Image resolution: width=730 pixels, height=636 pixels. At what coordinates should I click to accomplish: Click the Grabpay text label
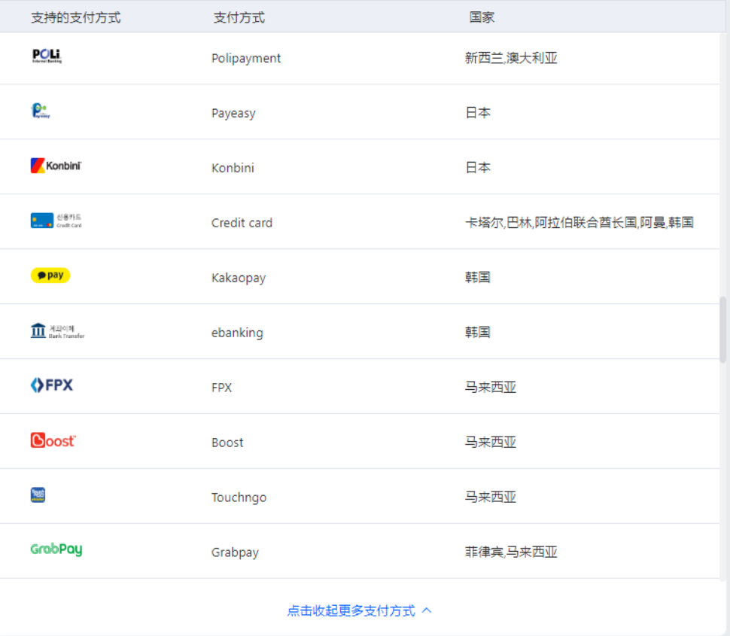235,552
